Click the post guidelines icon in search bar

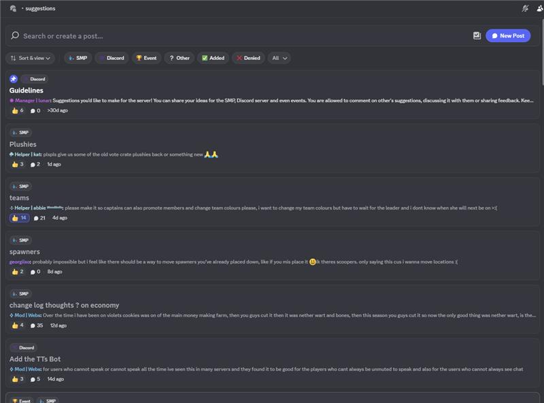(477, 35)
